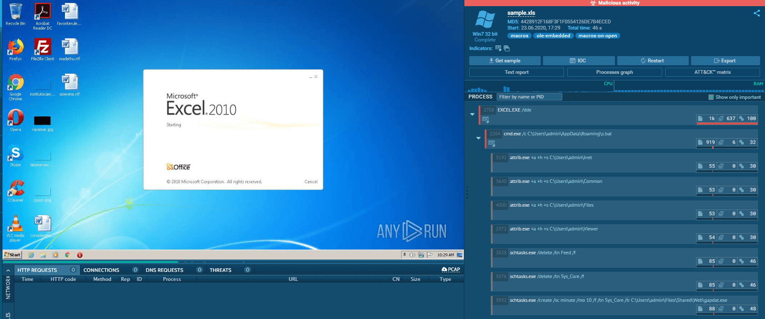The height and width of the screenshot is (319, 765).
Task: Select the cpoor.png file icon
Action: tap(43, 194)
